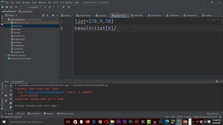Open the 4 spaces indent selector
Screen dimensions: 223x125
point(188,117)
